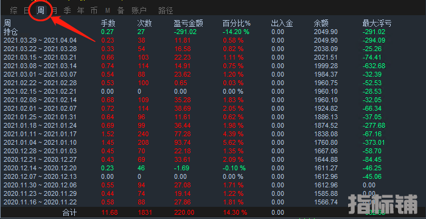Click balance value 2038.09
This screenshot has width=426, height=219.
click(326, 49)
